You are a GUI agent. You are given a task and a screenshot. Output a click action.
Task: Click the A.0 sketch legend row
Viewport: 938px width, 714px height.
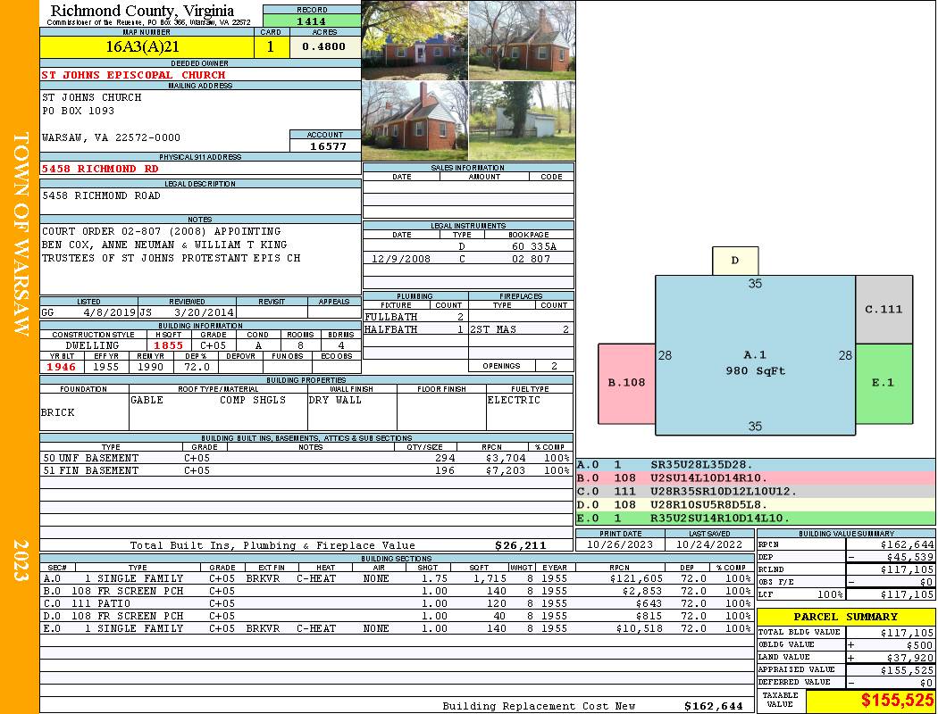point(756,464)
